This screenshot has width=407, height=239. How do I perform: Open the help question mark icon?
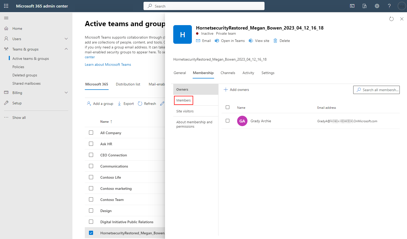pos(389,6)
